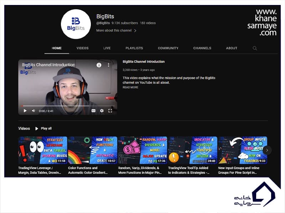Click the 0:00 / 0:41 time display
Screen dimensions: 285x213
pos(46,111)
